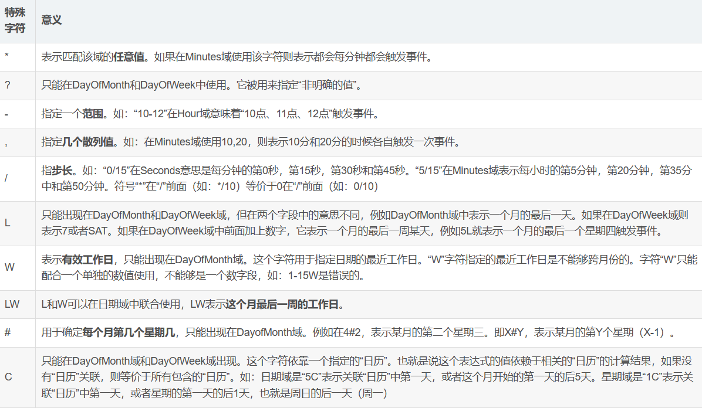Click bold text 这个月最后一周的工作日
Image resolution: width=702 pixels, height=408 pixels.
(x=283, y=305)
